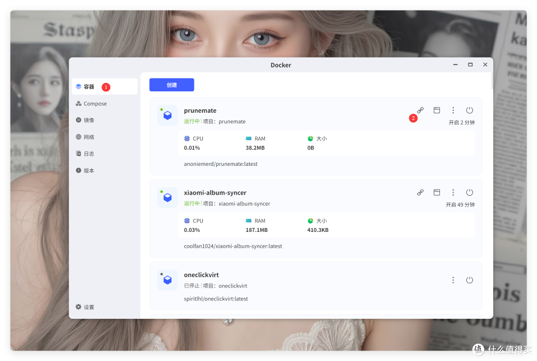Minimize the Docker window
This screenshot has width=537, height=361.
455,65
